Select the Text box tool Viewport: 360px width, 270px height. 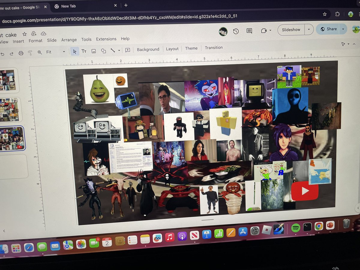84,51
